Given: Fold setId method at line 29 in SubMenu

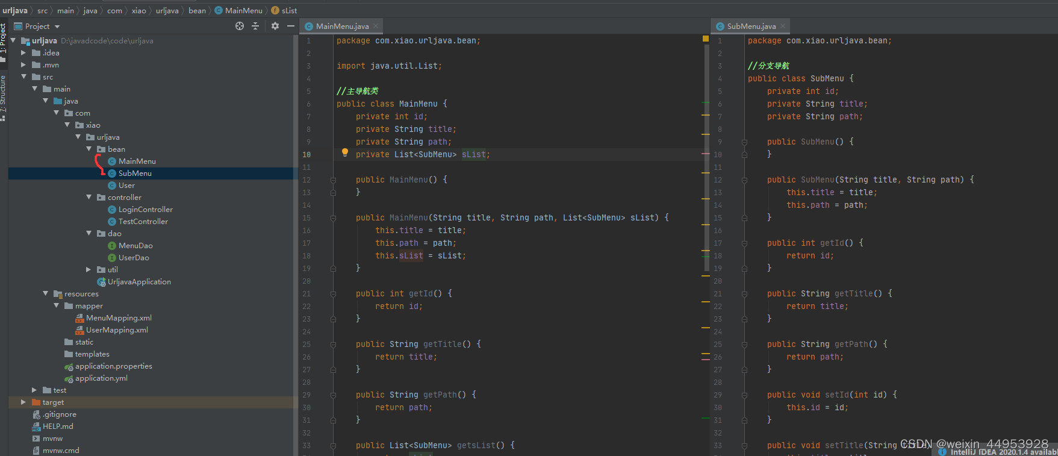Looking at the screenshot, I should [744, 395].
